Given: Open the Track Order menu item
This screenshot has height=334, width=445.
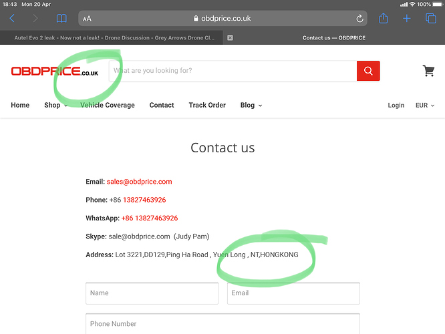Looking at the screenshot, I should click(x=207, y=106).
